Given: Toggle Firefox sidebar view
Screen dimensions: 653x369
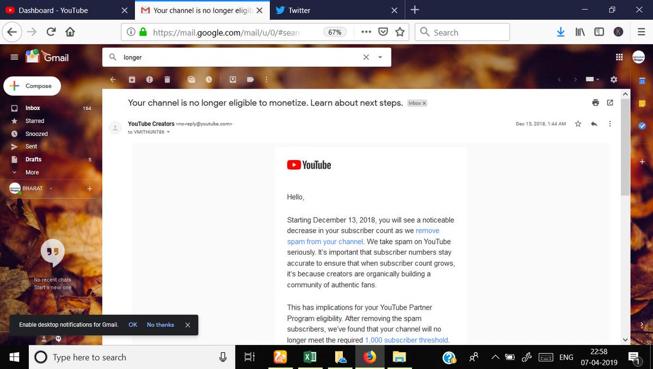Looking at the screenshot, I should click(x=599, y=32).
